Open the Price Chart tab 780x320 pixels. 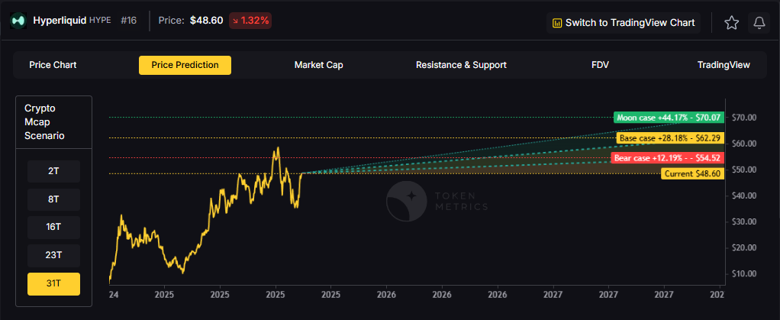pyautogui.click(x=53, y=65)
